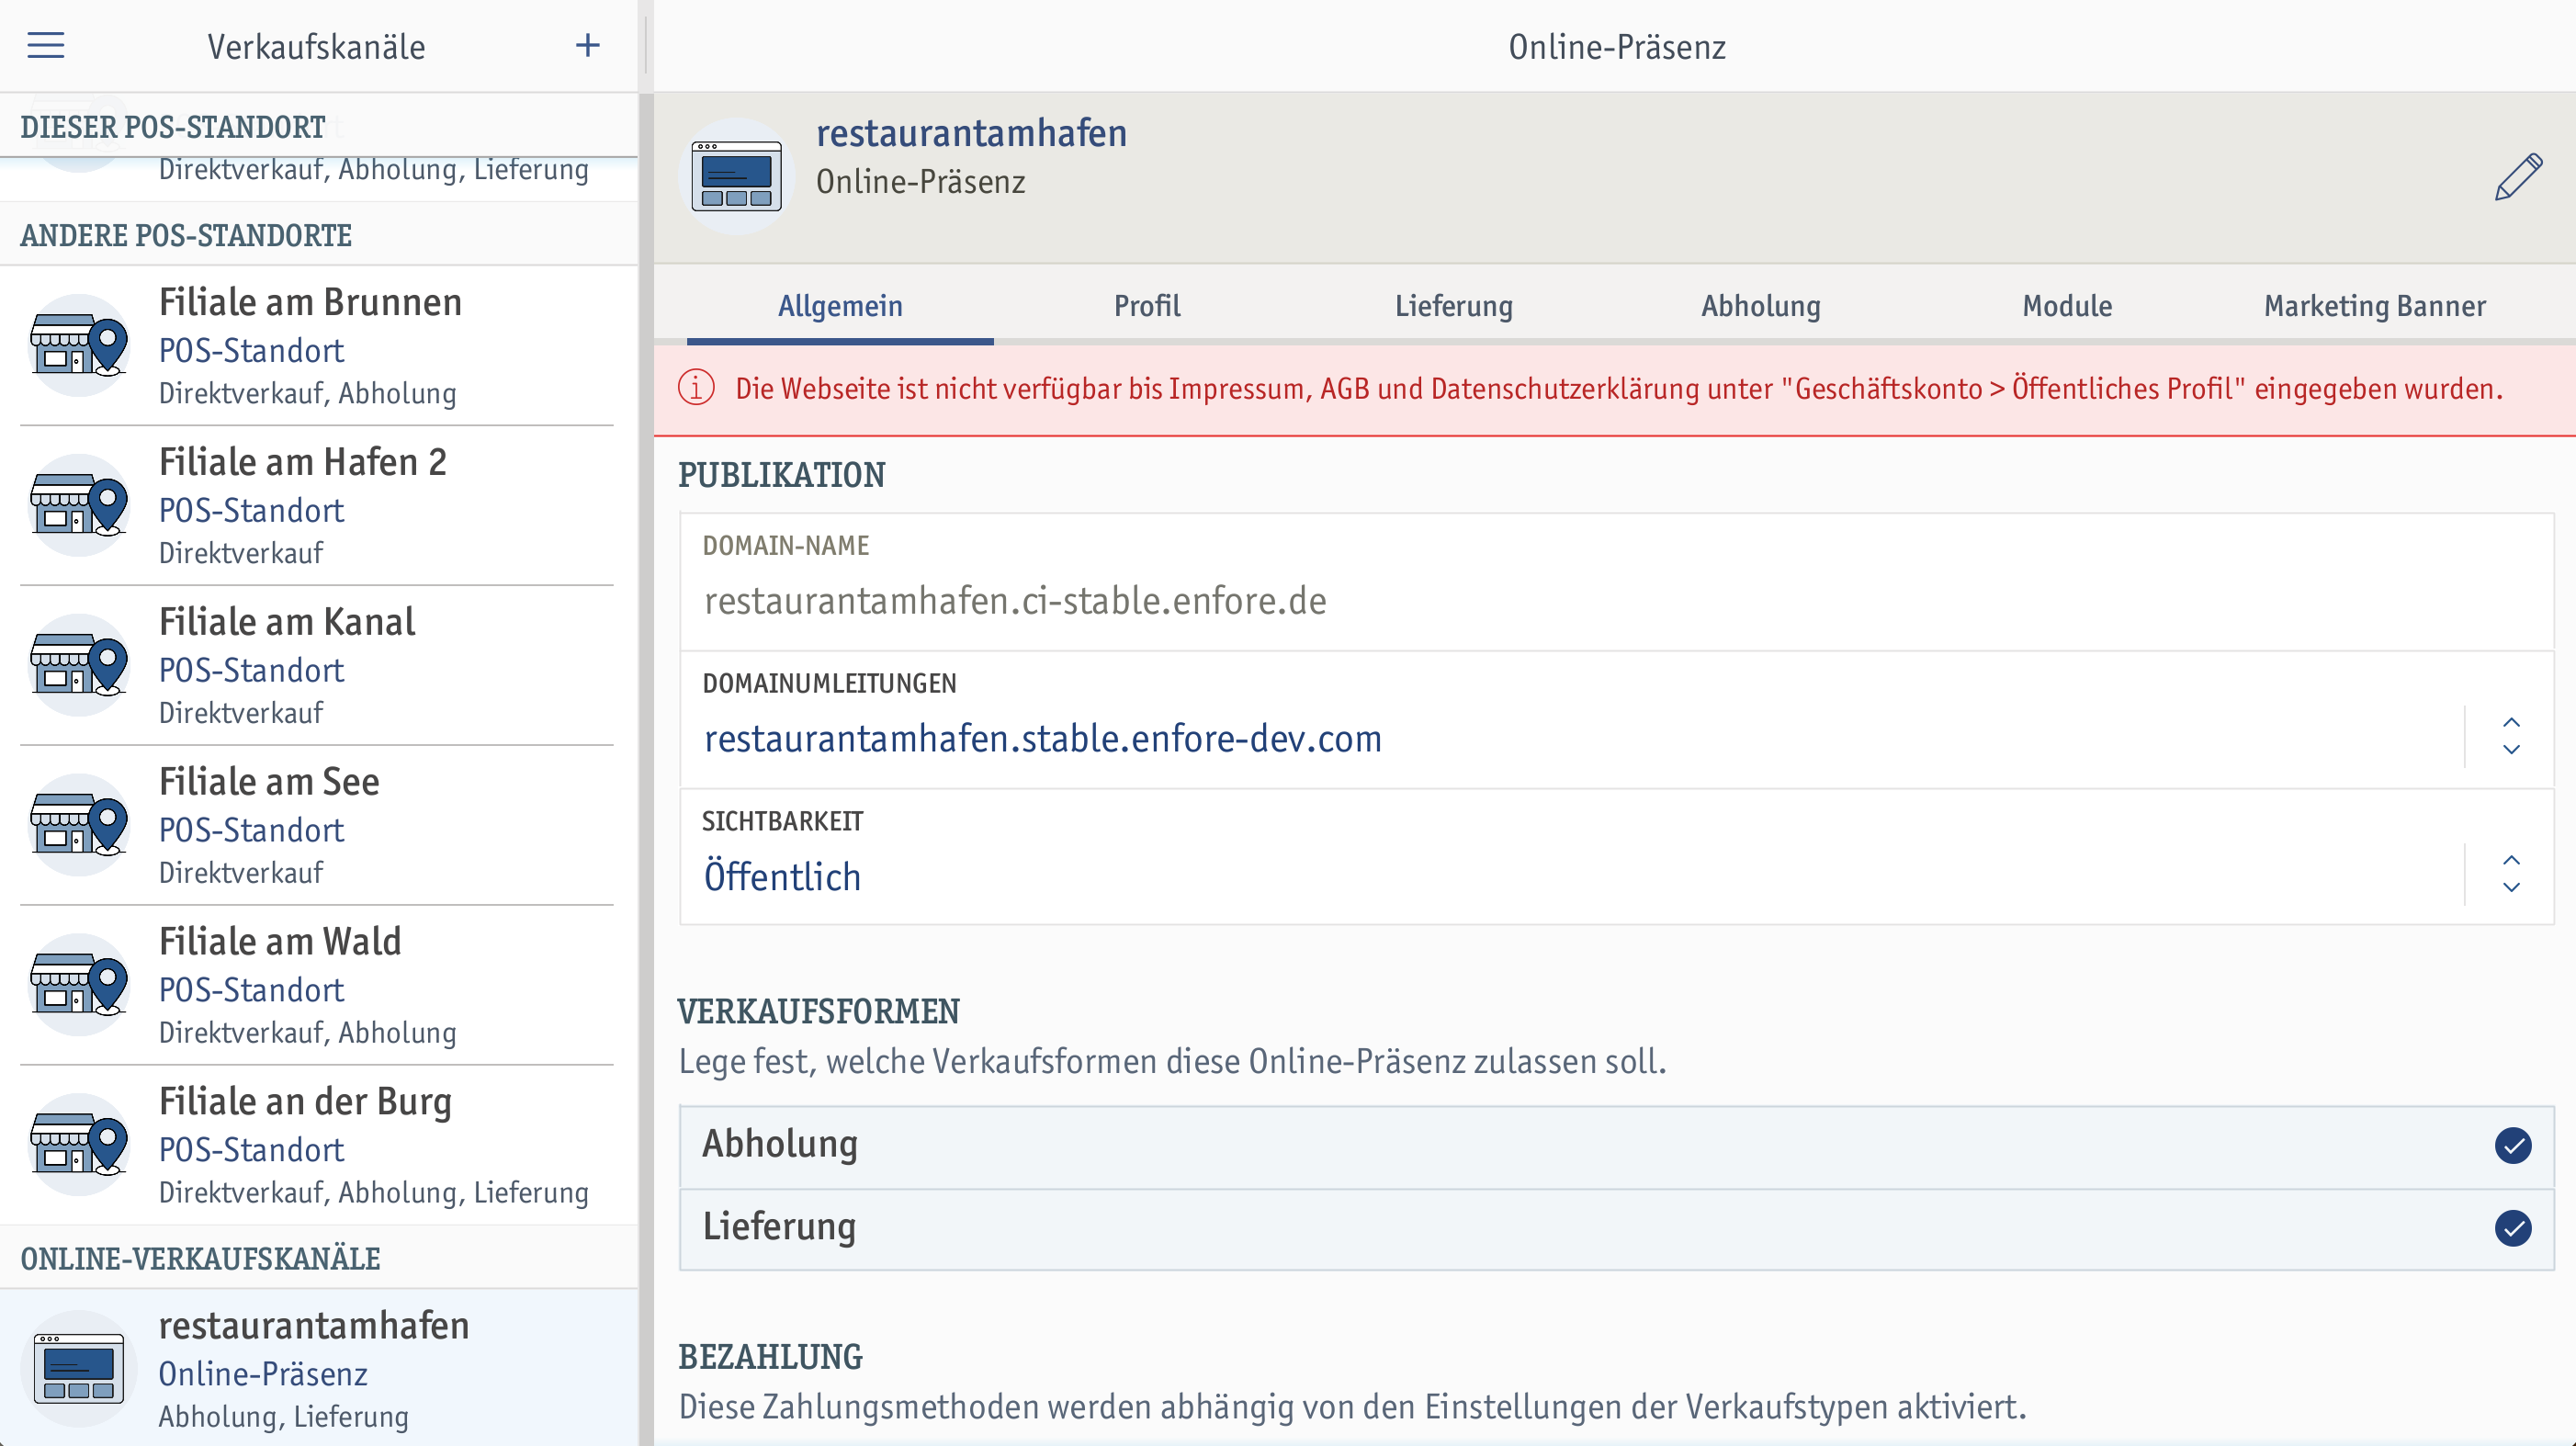Click the Filiale am See shop icon
The height and width of the screenshot is (1446, 2576).
pos(79,825)
